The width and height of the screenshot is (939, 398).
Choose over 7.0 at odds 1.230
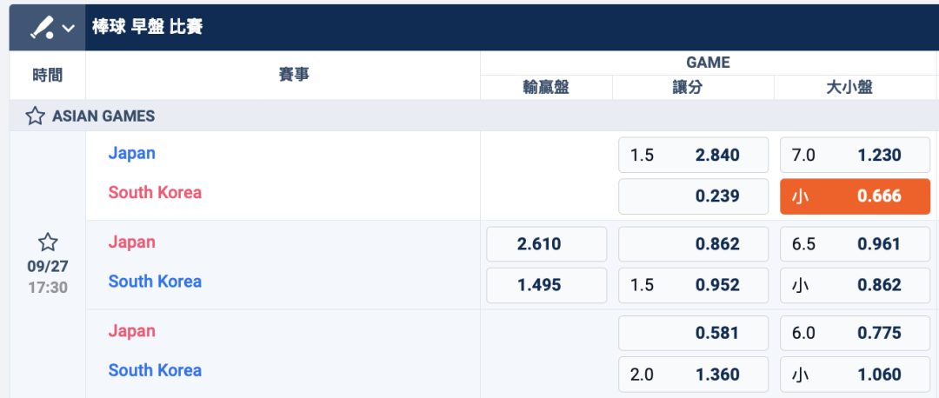coord(856,155)
